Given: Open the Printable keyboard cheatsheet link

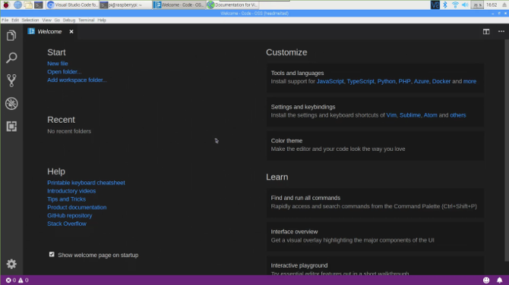Looking at the screenshot, I should (86, 183).
